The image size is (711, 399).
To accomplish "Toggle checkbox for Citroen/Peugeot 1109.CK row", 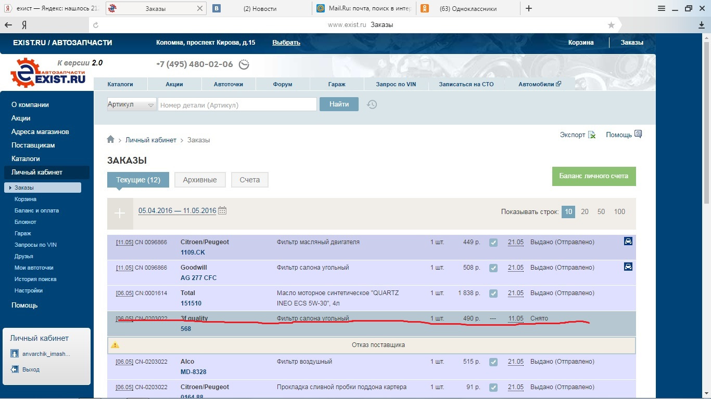I will [x=493, y=242].
